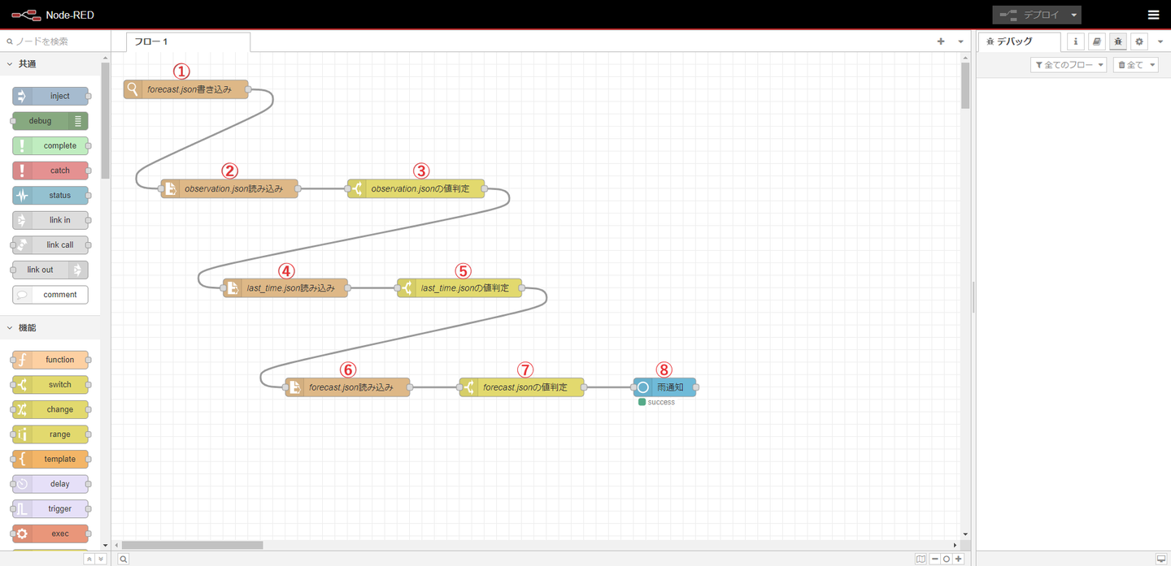
Task: Select the forecast.json書き込み node
Action: point(185,89)
